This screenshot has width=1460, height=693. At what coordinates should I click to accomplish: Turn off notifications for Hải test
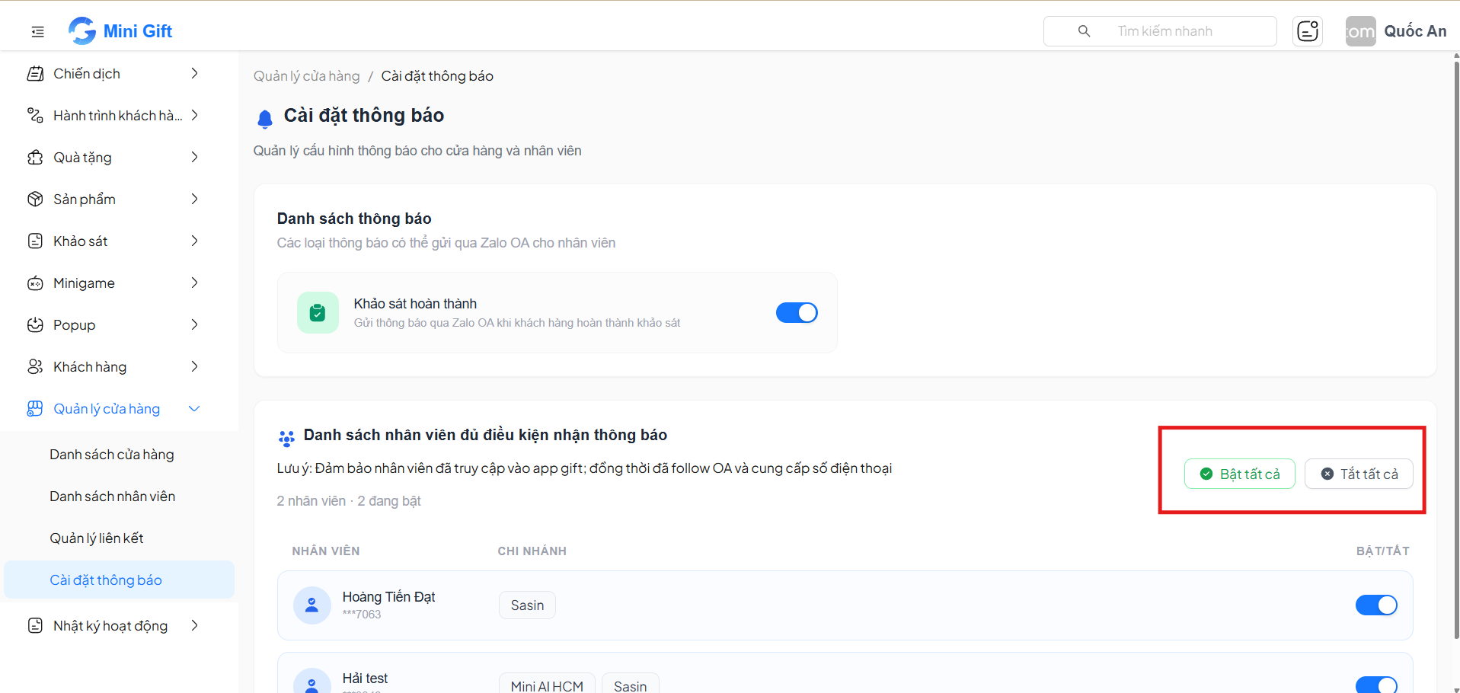(x=1376, y=685)
